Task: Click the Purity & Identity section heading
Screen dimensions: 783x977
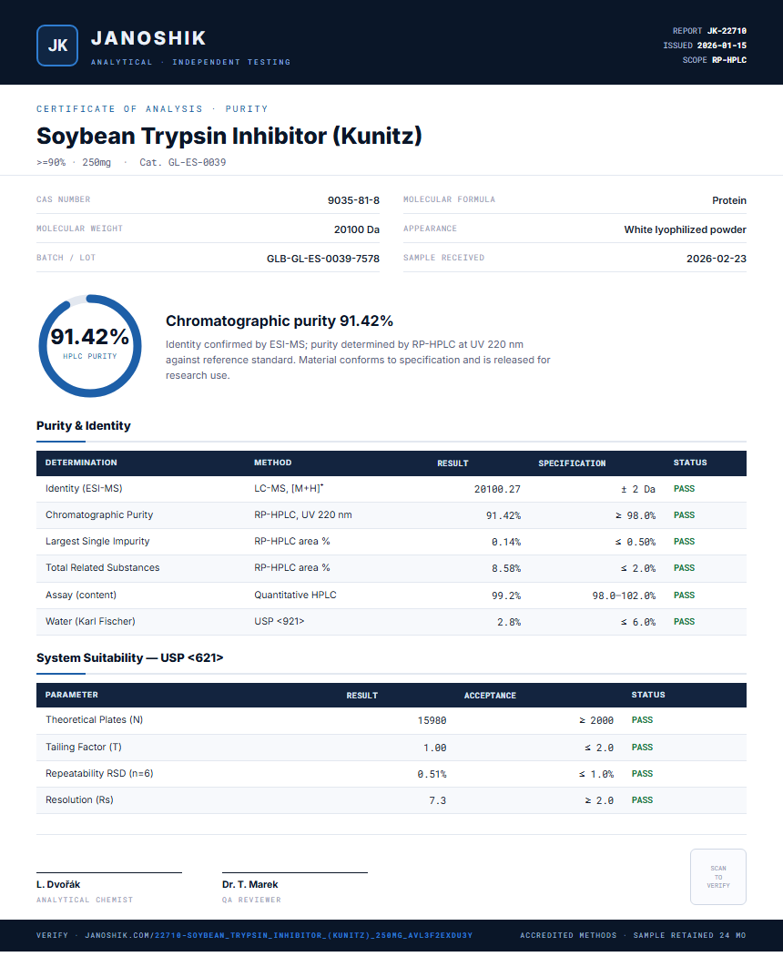Action: click(84, 425)
